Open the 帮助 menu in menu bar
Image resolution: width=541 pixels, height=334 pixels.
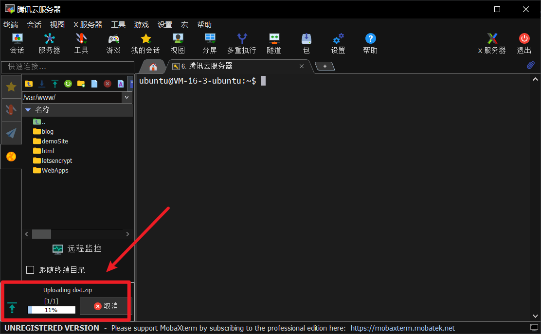204,24
